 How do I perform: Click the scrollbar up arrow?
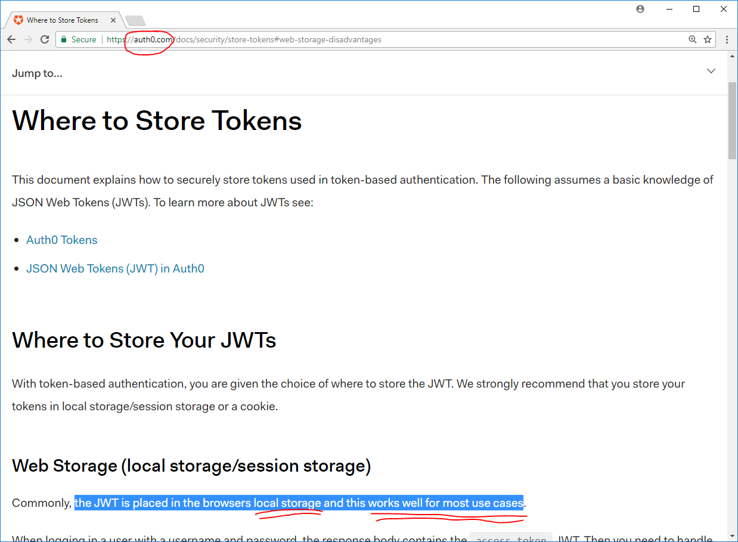point(732,56)
